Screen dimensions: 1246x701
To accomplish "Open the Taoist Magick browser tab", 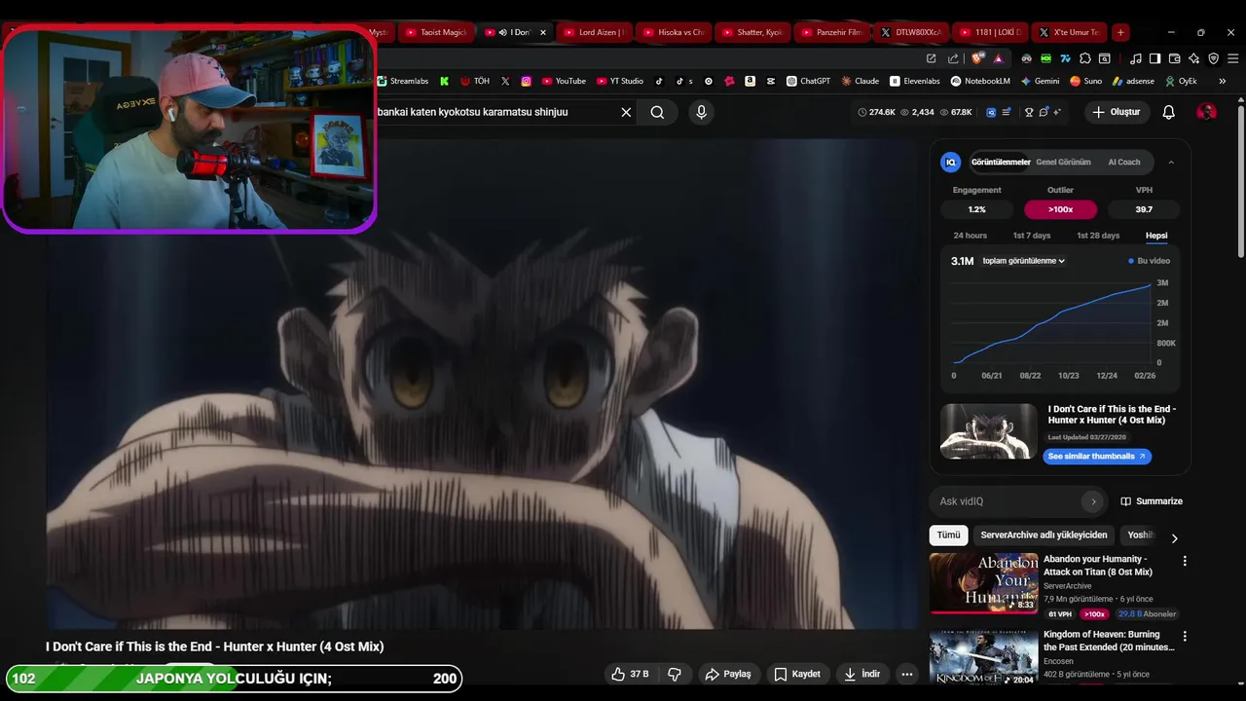I will coord(437,32).
